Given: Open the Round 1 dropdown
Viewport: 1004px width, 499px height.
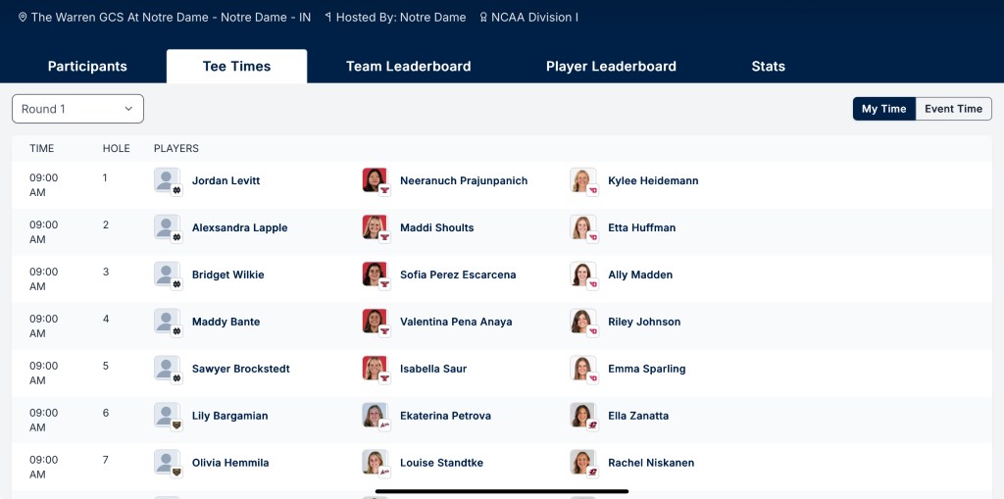Looking at the screenshot, I should (77, 109).
